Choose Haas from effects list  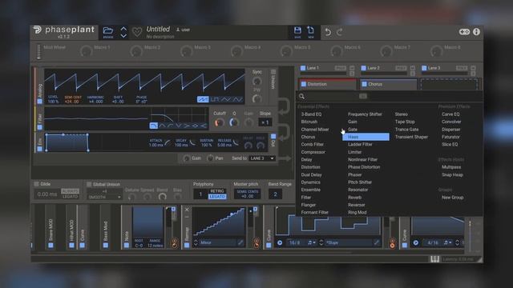pyautogui.click(x=366, y=137)
